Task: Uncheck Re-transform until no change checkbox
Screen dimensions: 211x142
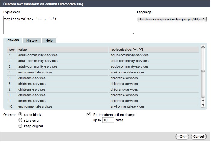Action: [x=88, y=114]
